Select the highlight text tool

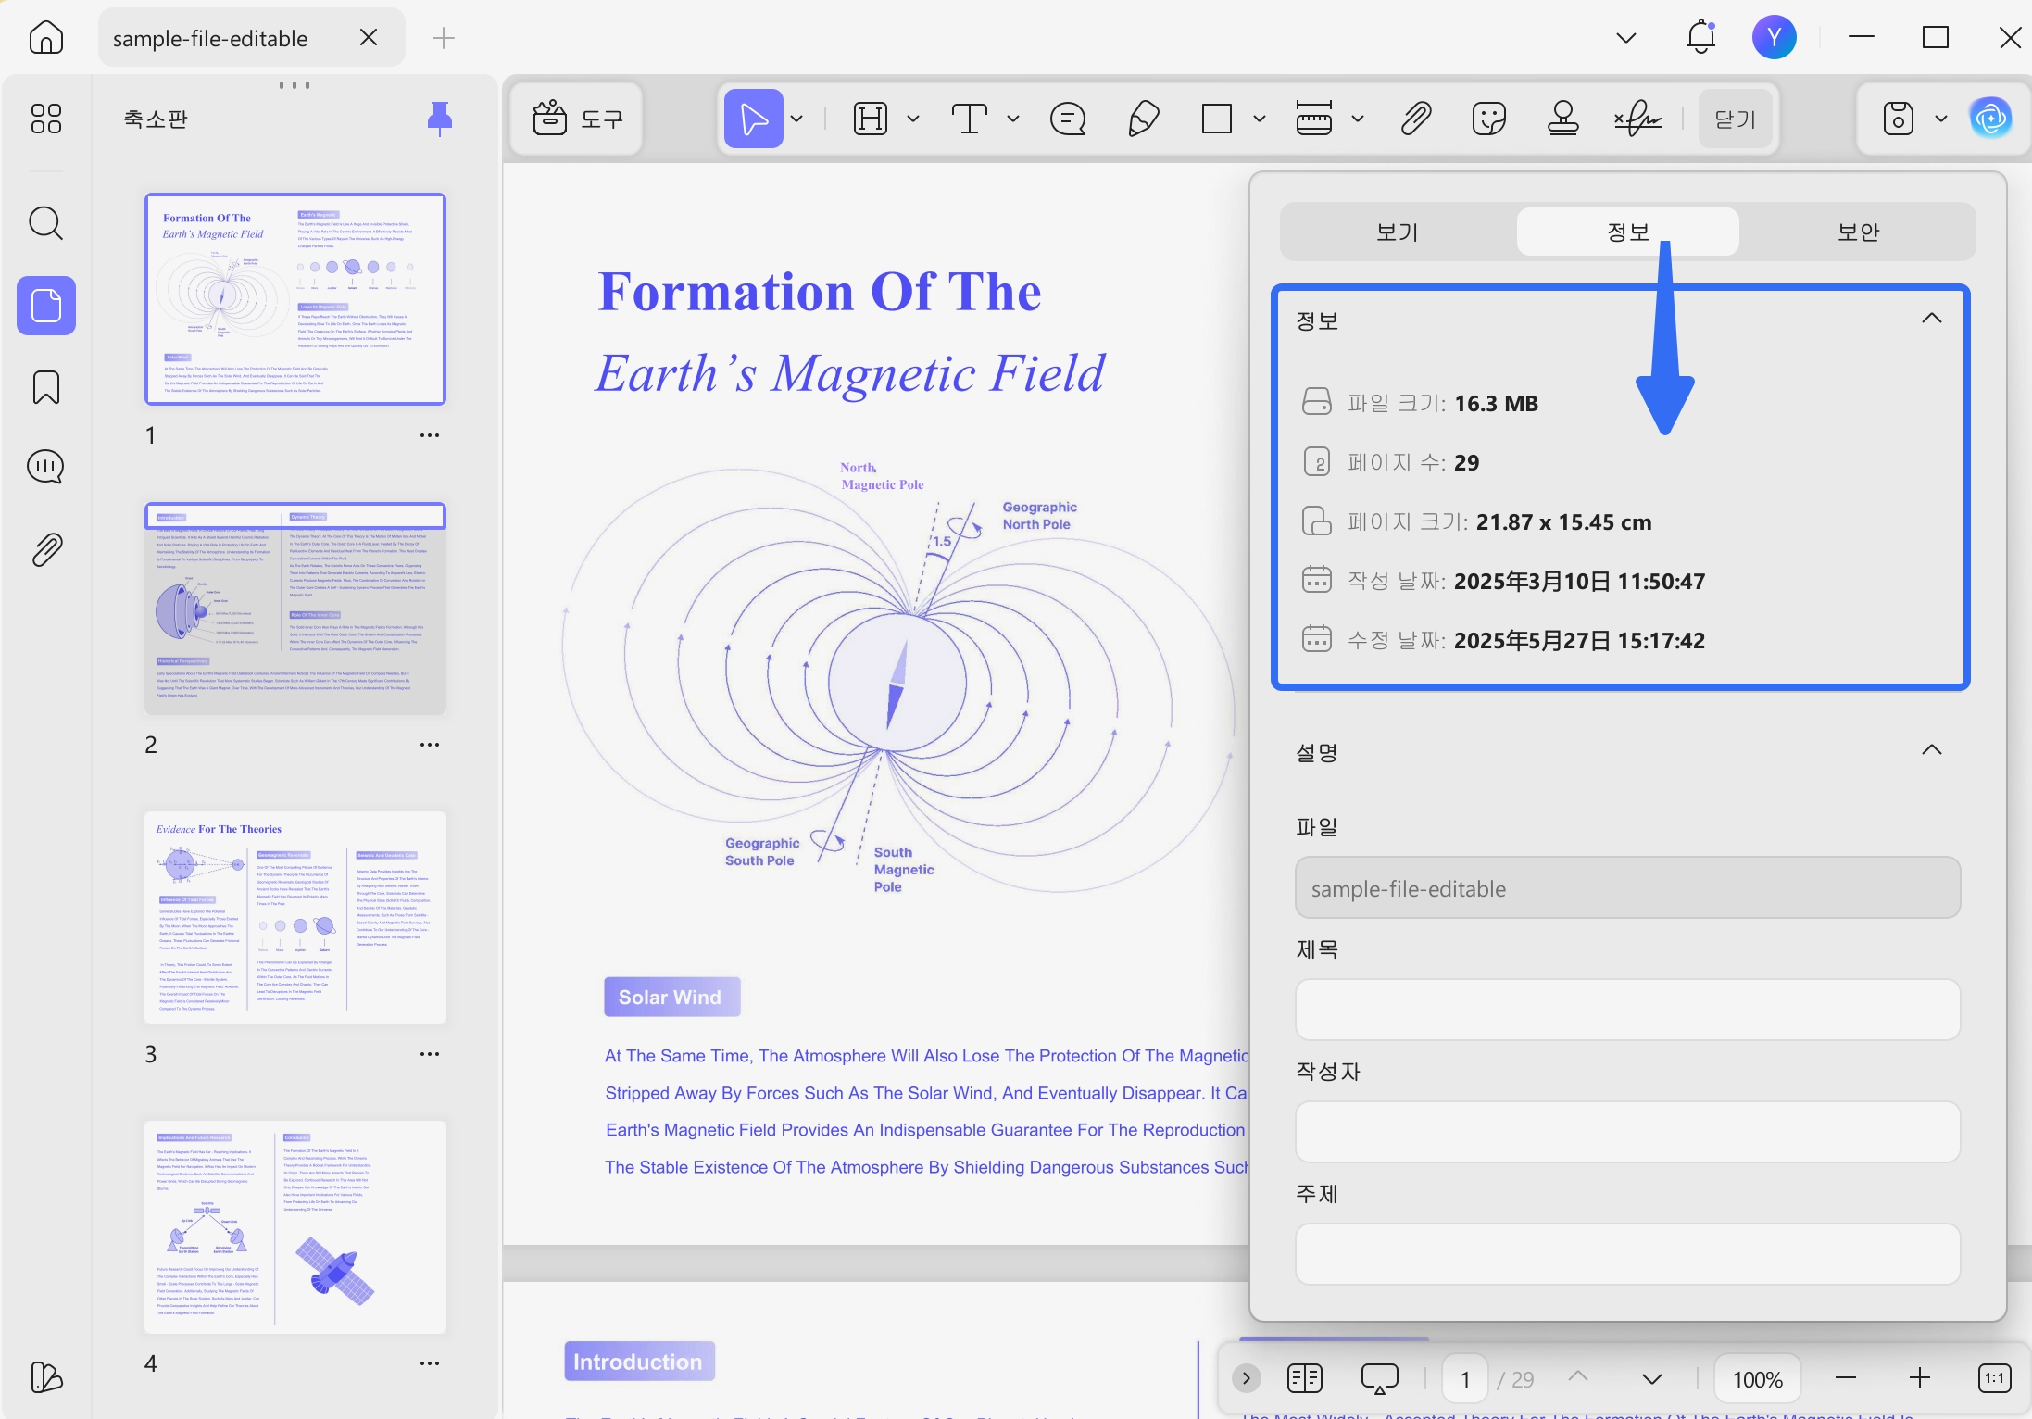[x=871, y=119]
